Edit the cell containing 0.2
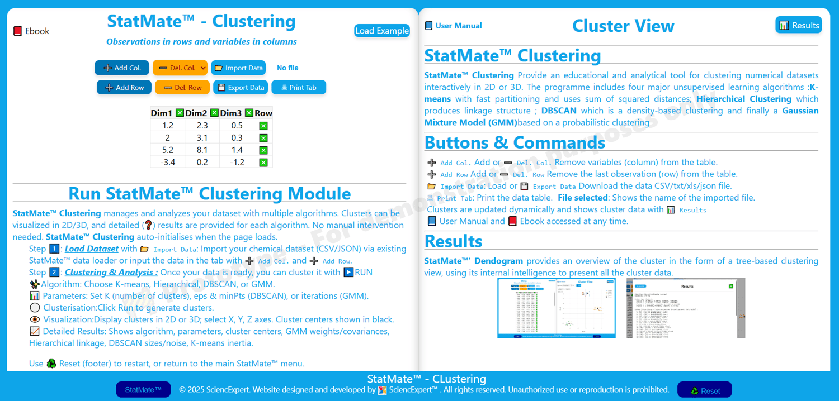This screenshot has width=839, height=401. 202,163
